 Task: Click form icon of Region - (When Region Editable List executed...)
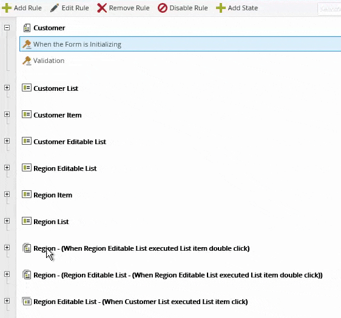click(x=27, y=248)
